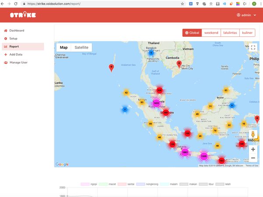Viewport: 263px width, 197px height.
Task: Open the Chrome three-dot menu
Action: pos(261,4)
